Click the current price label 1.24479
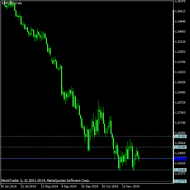190x190 pixels. pos(180,159)
